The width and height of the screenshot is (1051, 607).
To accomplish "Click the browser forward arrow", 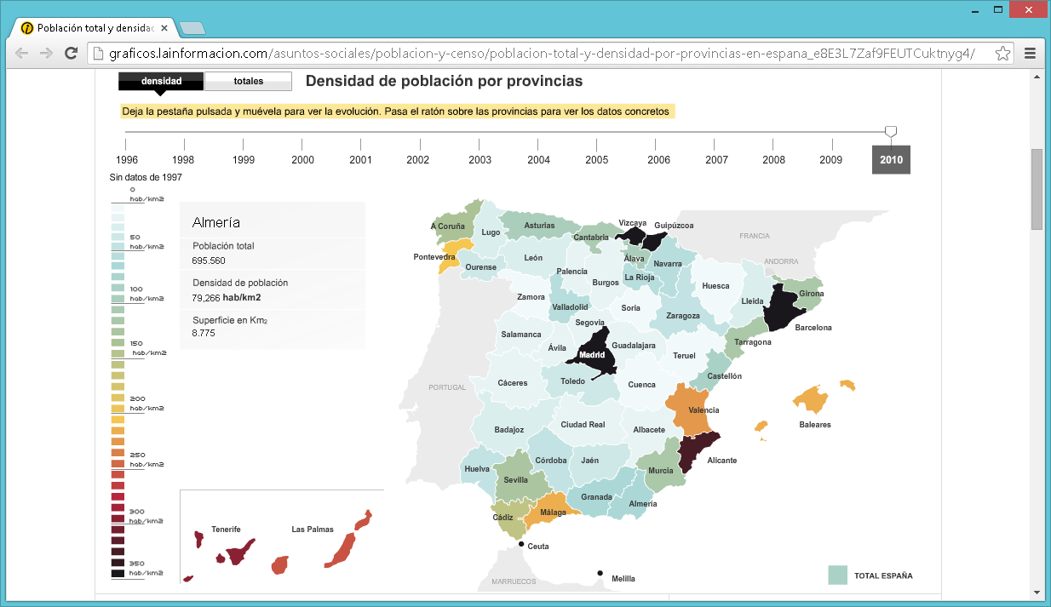I will (46, 53).
